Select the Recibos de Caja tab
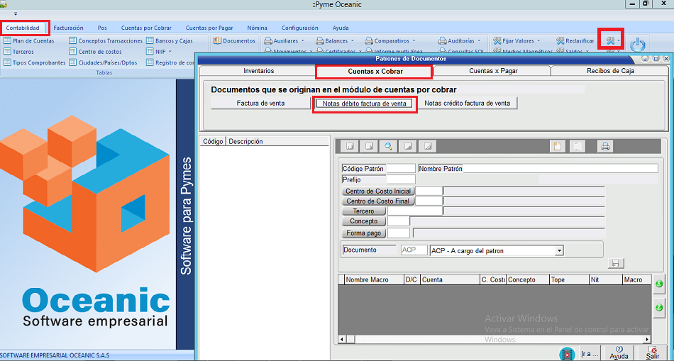674x361 pixels. point(610,72)
